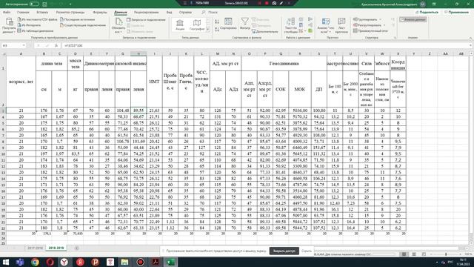The image size is (474, 267).
Task: Open the Группировать dropdown
Action: tap(367, 20)
